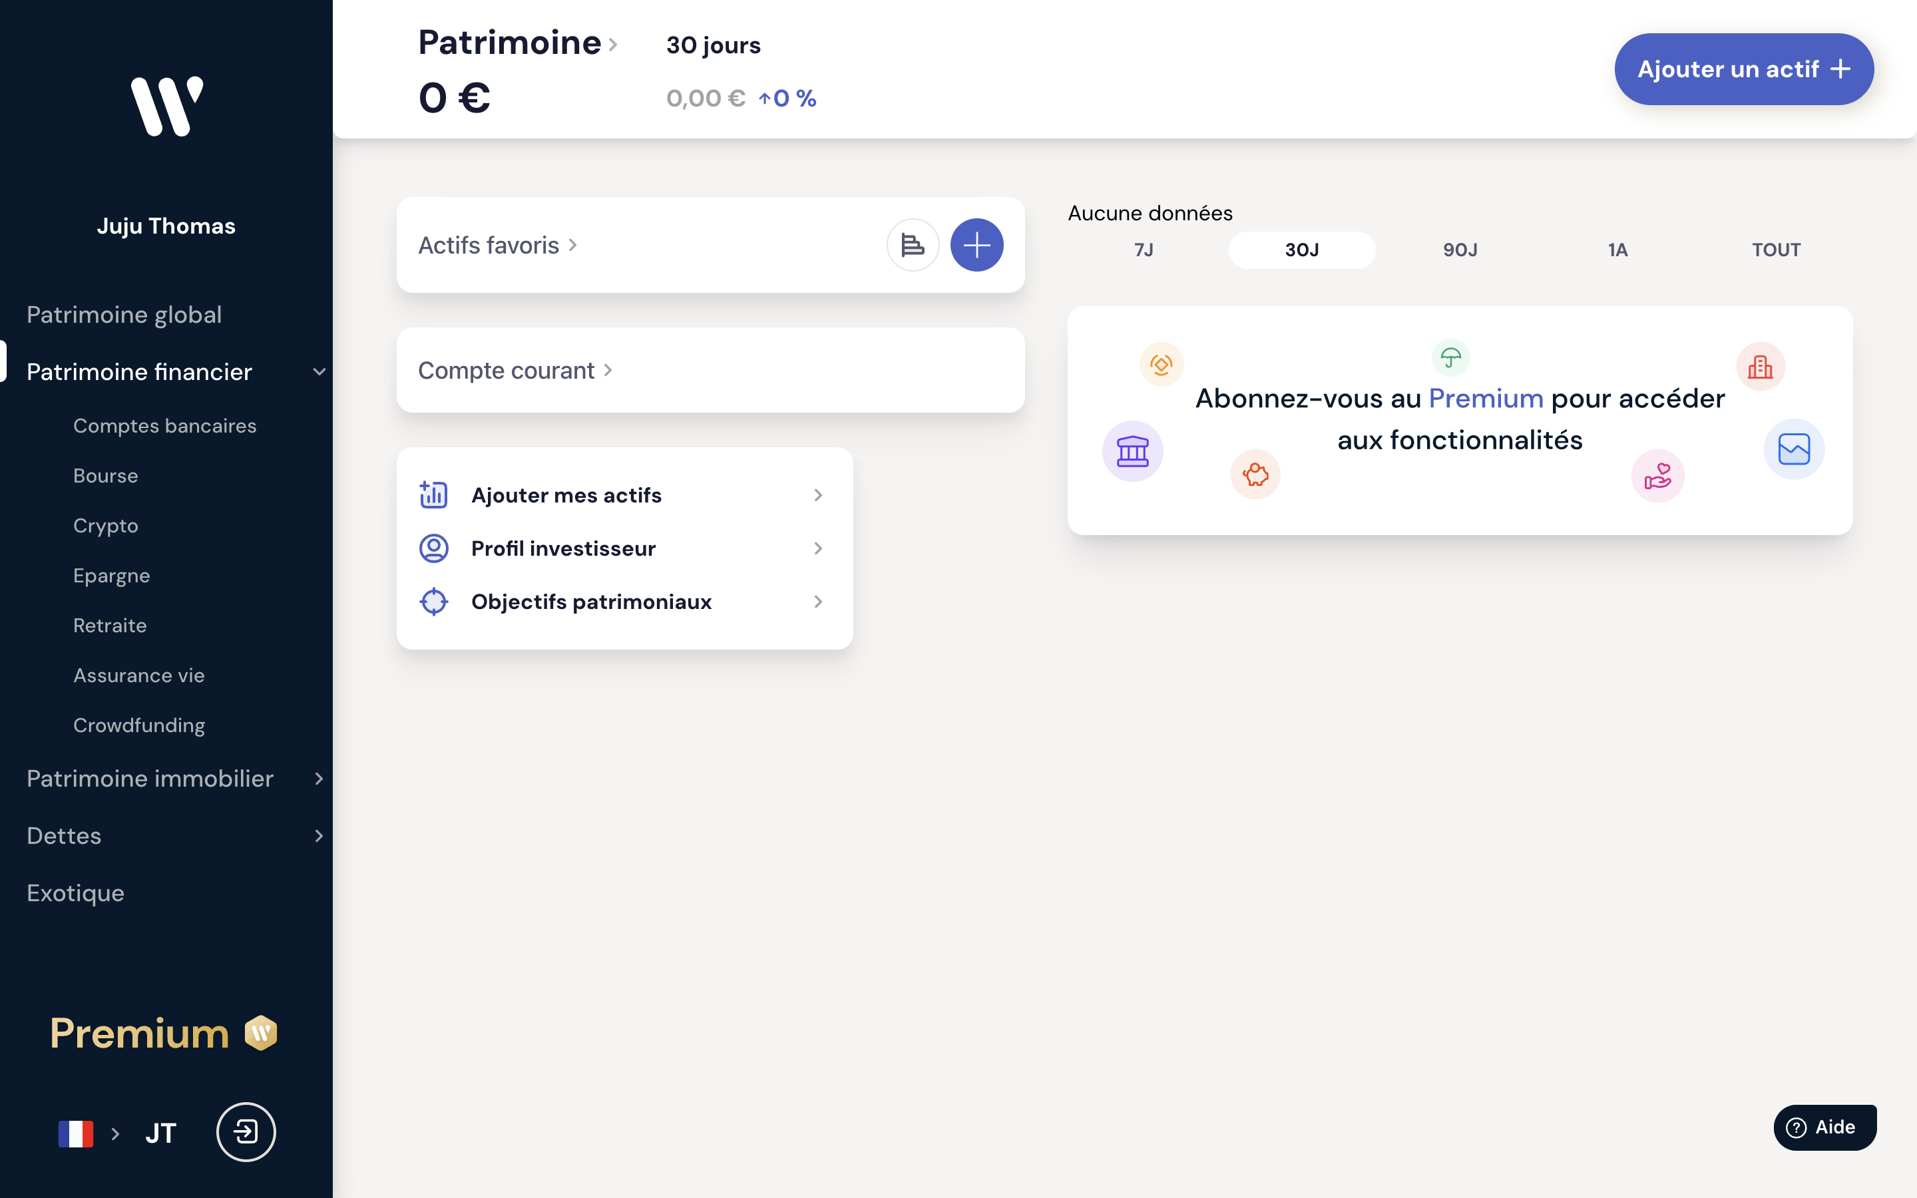Open Patrimoine immobilier in the sidebar
This screenshot has width=1917, height=1198.
[150, 778]
